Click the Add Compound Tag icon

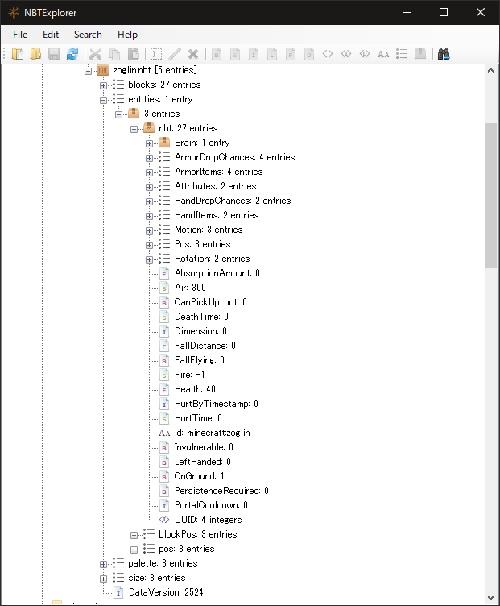coord(420,54)
